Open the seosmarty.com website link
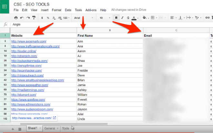213x133 pixels. point(29,41)
